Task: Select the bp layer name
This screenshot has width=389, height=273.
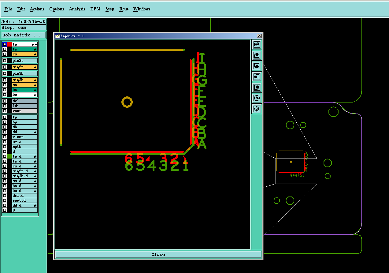Action: (25, 122)
